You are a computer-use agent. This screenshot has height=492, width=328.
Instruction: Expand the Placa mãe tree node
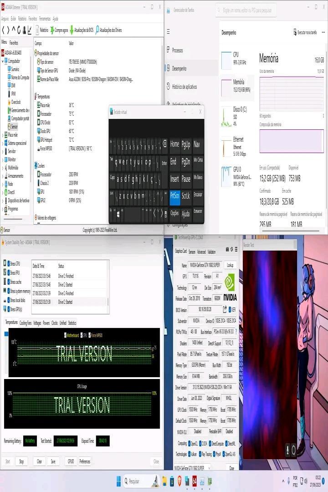[x=3, y=135]
